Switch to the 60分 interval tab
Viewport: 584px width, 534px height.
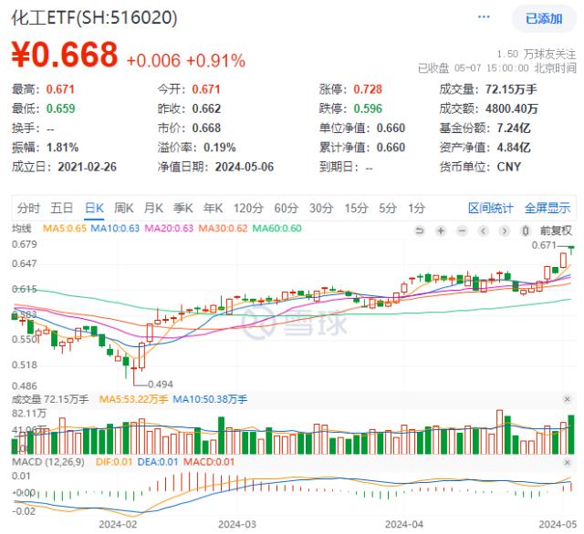(x=286, y=209)
